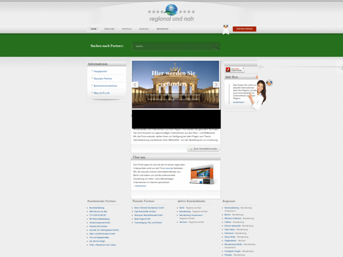Advance slider with the right arrow
This screenshot has width=343, height=257.
pyautogui.click(x=216, y=85)
